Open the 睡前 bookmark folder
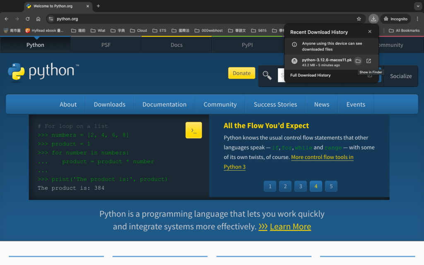 (78, 31)
